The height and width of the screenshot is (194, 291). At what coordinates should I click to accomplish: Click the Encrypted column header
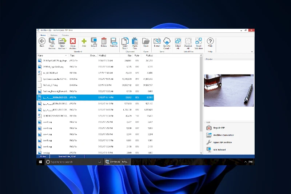(93, 56)
